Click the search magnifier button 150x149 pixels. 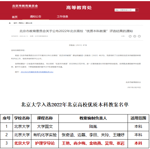(x=137, y=10)
